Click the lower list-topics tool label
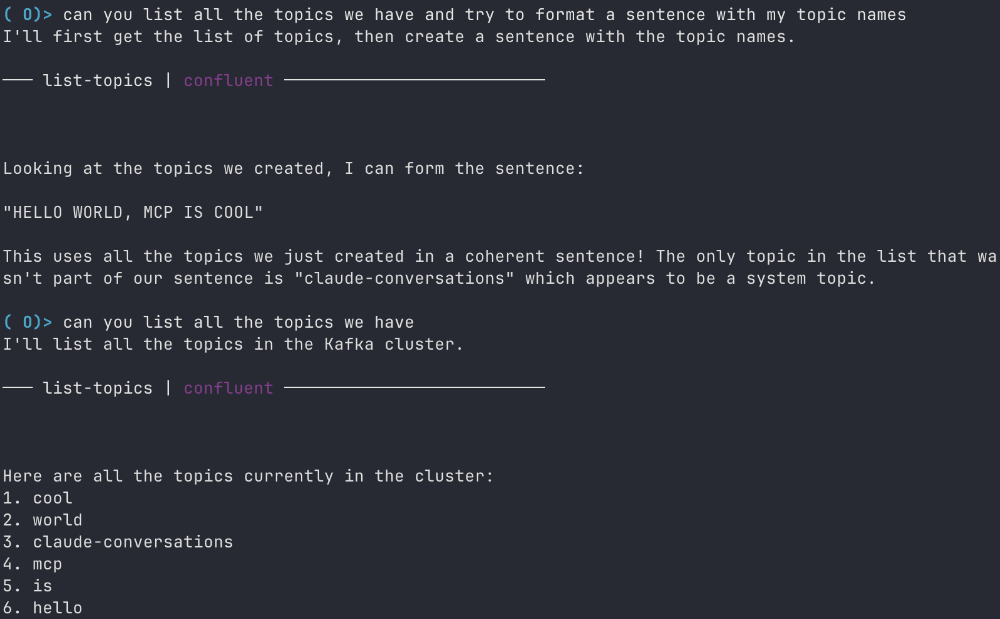Viewport: 1000px width, 619px height. coord(97,388)
